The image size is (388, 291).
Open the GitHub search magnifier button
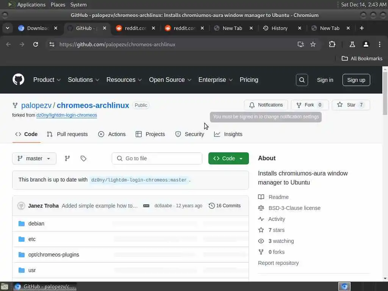click(x=302, y=80)
